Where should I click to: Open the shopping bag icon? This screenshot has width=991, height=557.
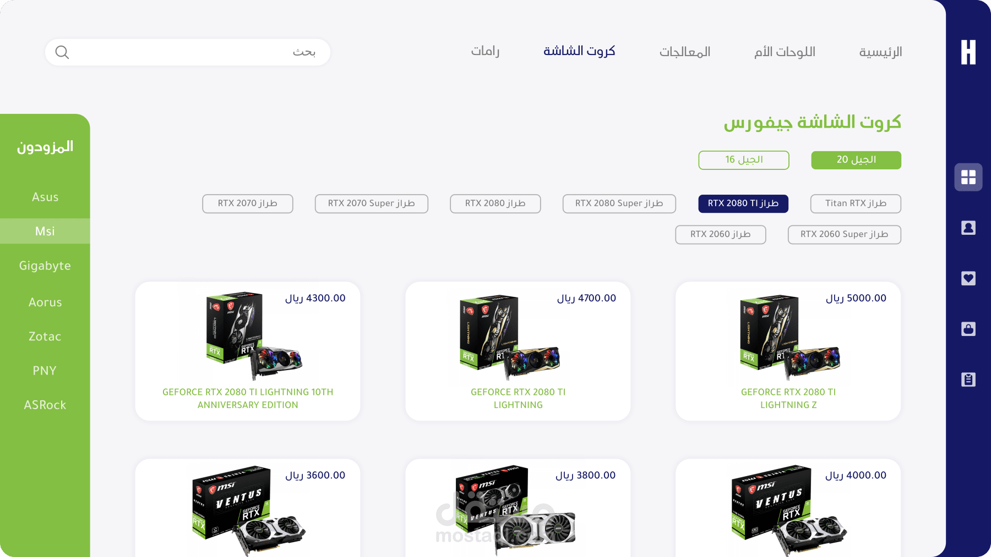pos(968,329)
